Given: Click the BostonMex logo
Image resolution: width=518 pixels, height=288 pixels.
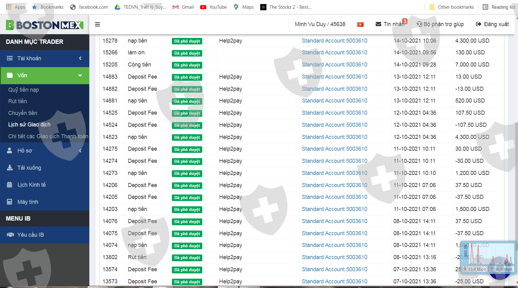Looking at the screenshot, I should tap(45, 25).
